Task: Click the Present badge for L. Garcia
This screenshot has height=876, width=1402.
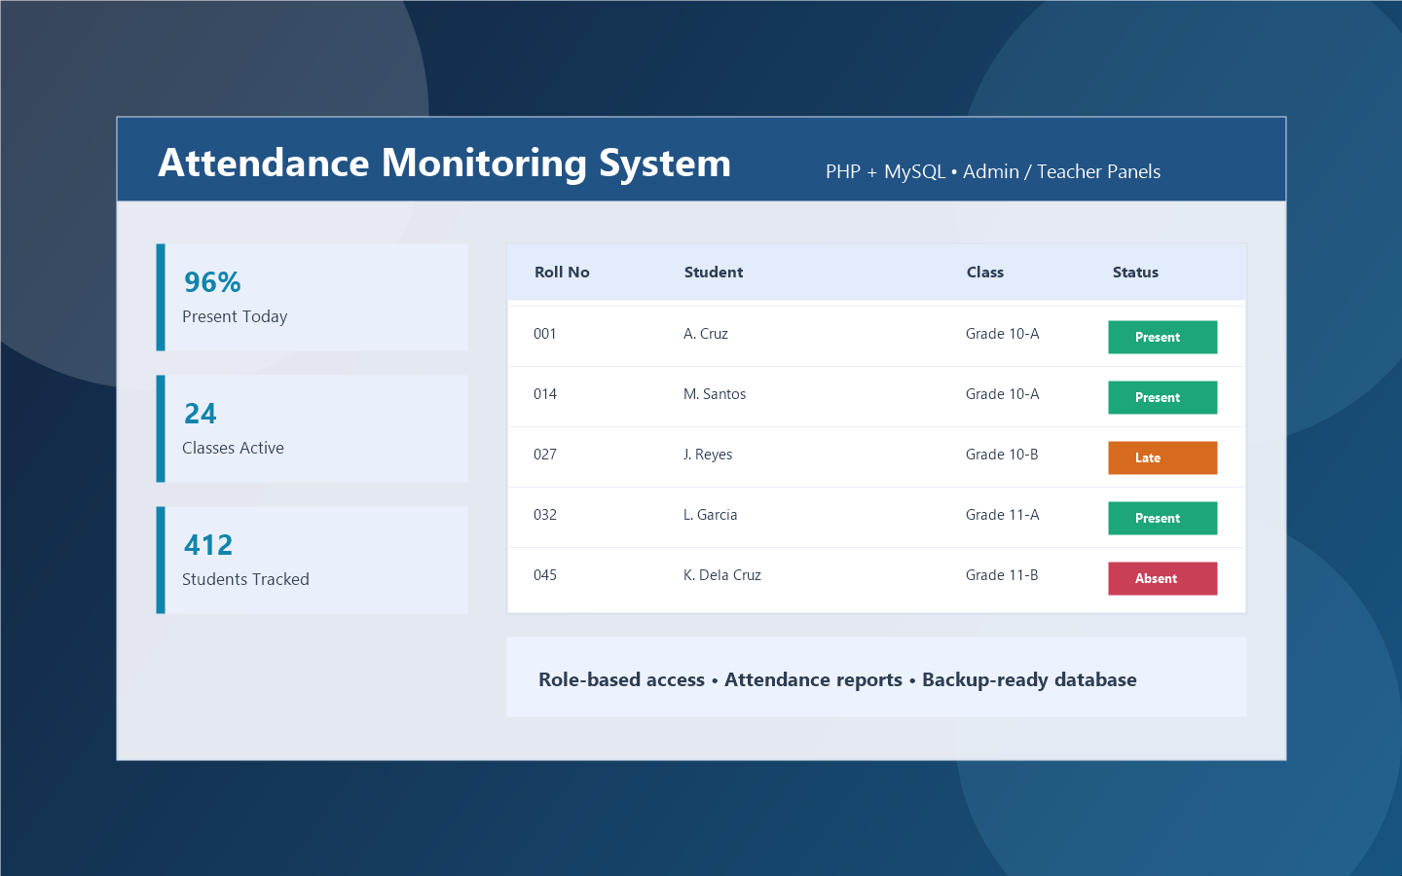Action: 1162,518
